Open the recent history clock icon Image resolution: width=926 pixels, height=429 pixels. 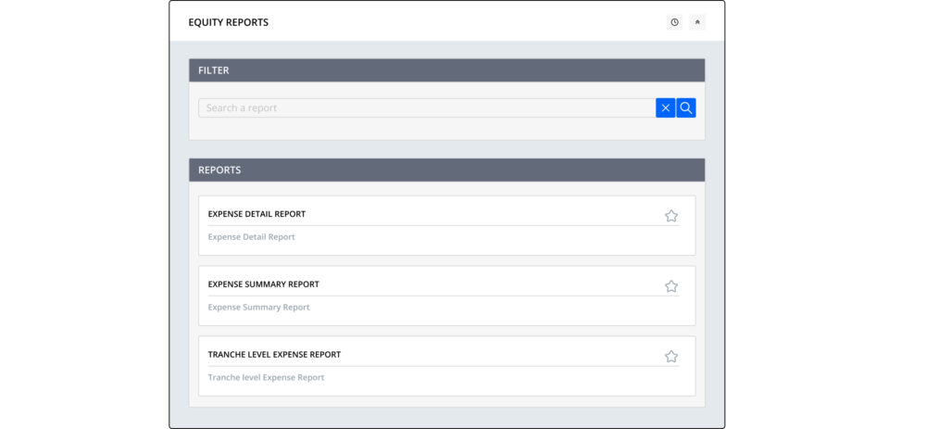[674, 22]
